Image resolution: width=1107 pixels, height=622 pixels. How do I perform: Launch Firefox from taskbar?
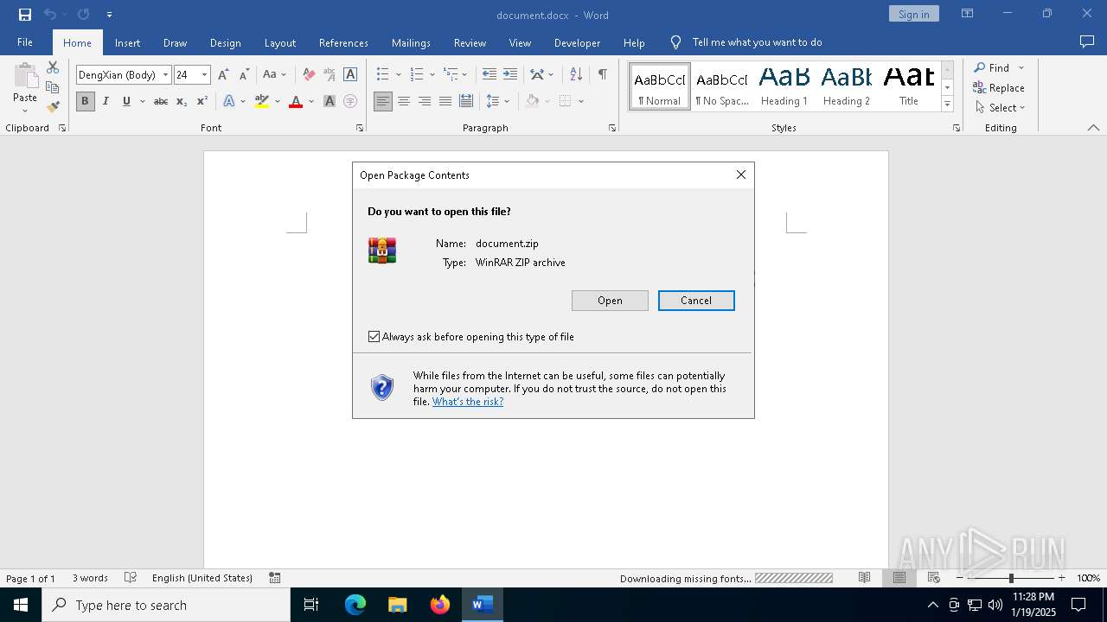(440, 605)
